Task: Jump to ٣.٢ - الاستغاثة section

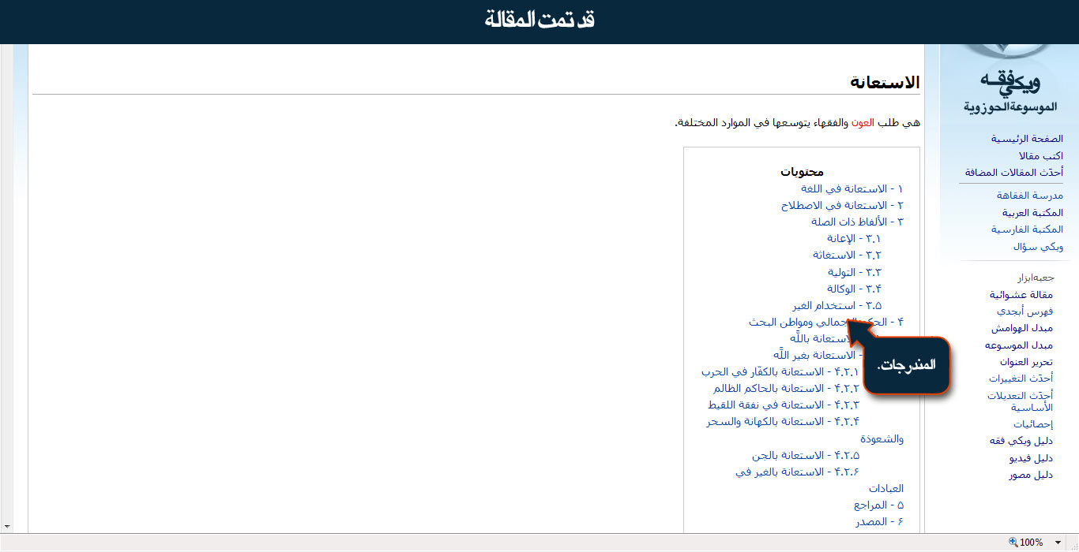Action: 847,255
